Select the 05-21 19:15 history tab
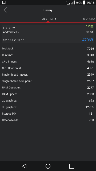 point(49,19)
